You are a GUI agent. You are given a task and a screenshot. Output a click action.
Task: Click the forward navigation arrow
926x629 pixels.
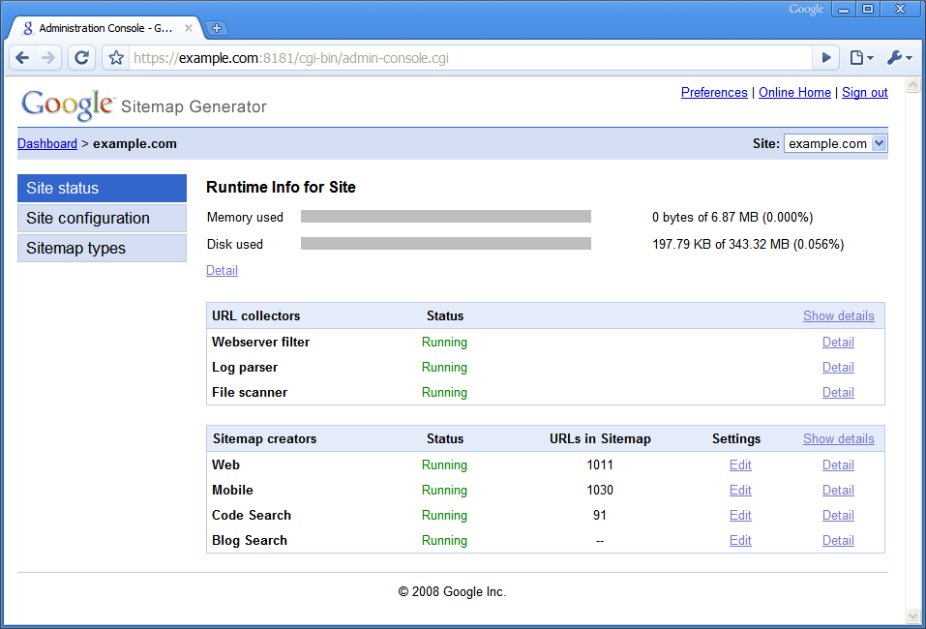click(x=49, y=58)
